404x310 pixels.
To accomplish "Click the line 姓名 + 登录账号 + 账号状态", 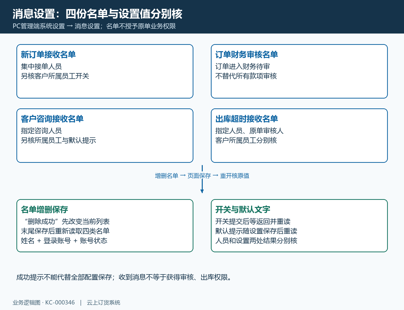I will (64, 241).
